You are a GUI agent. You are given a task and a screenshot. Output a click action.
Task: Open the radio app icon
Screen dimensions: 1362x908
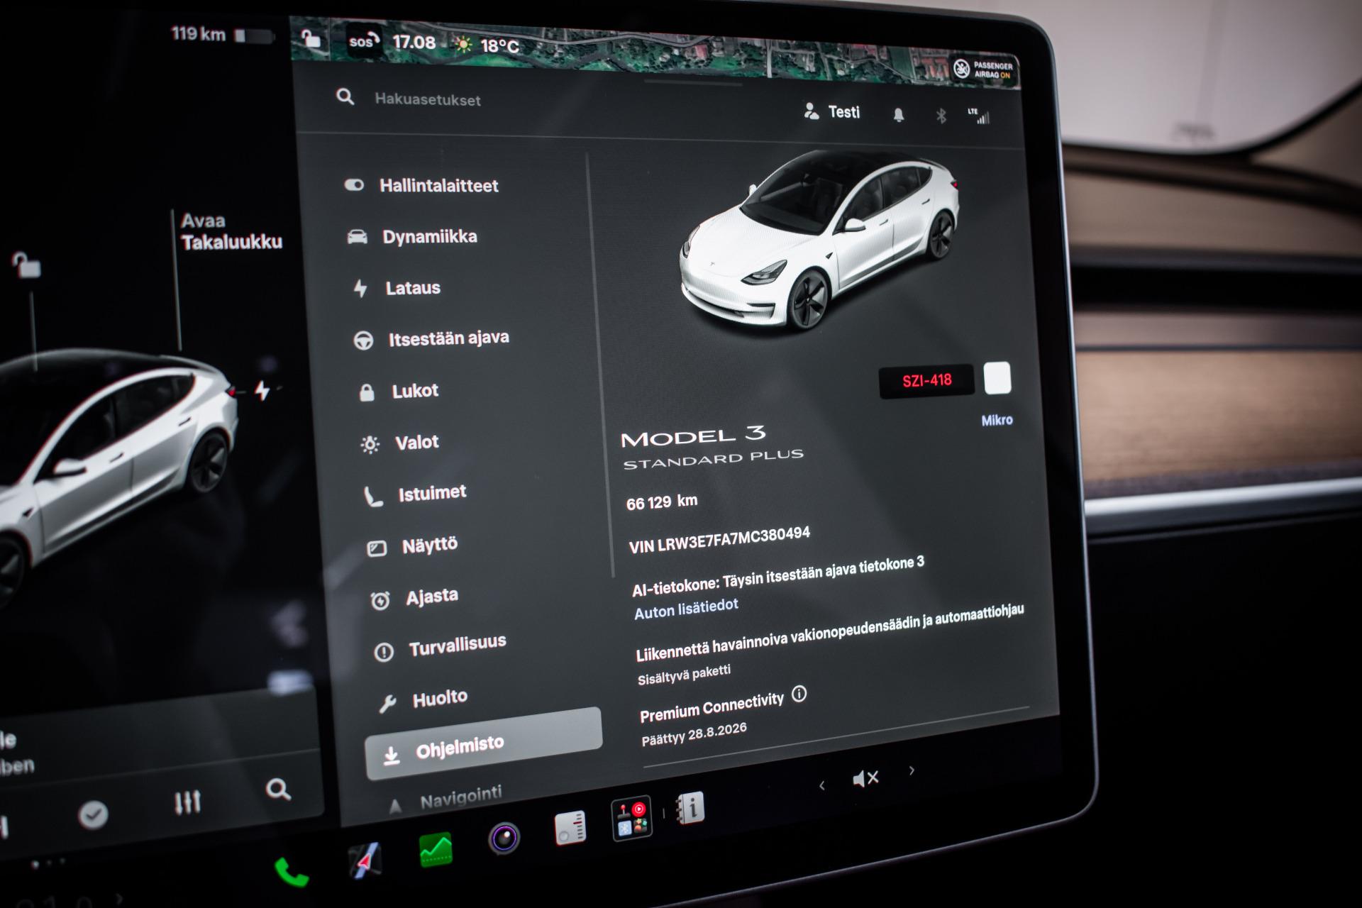point(570,828)
